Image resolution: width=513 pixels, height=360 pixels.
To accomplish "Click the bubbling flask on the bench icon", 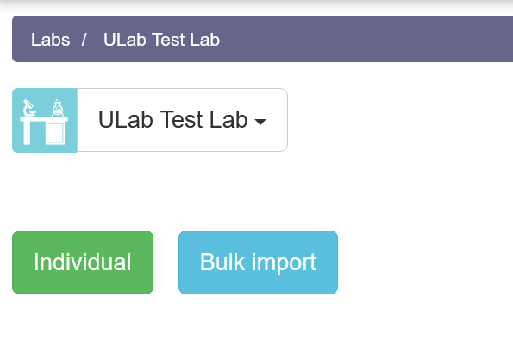I will click(x=58, y=108).
